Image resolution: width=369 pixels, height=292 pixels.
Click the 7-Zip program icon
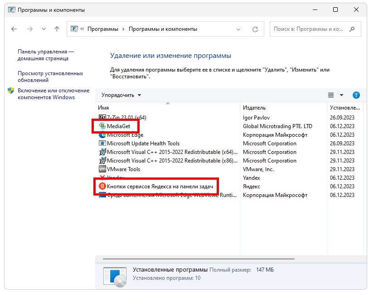102,117
